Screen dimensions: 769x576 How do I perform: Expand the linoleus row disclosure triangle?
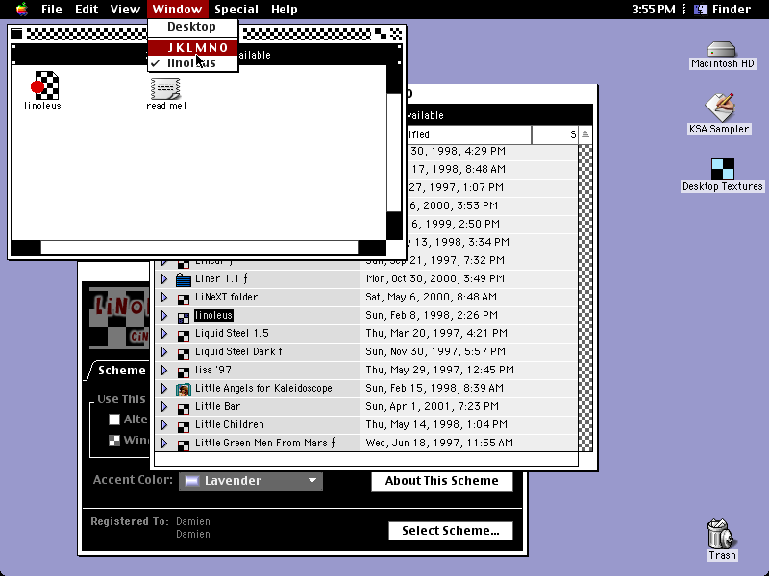164,316
